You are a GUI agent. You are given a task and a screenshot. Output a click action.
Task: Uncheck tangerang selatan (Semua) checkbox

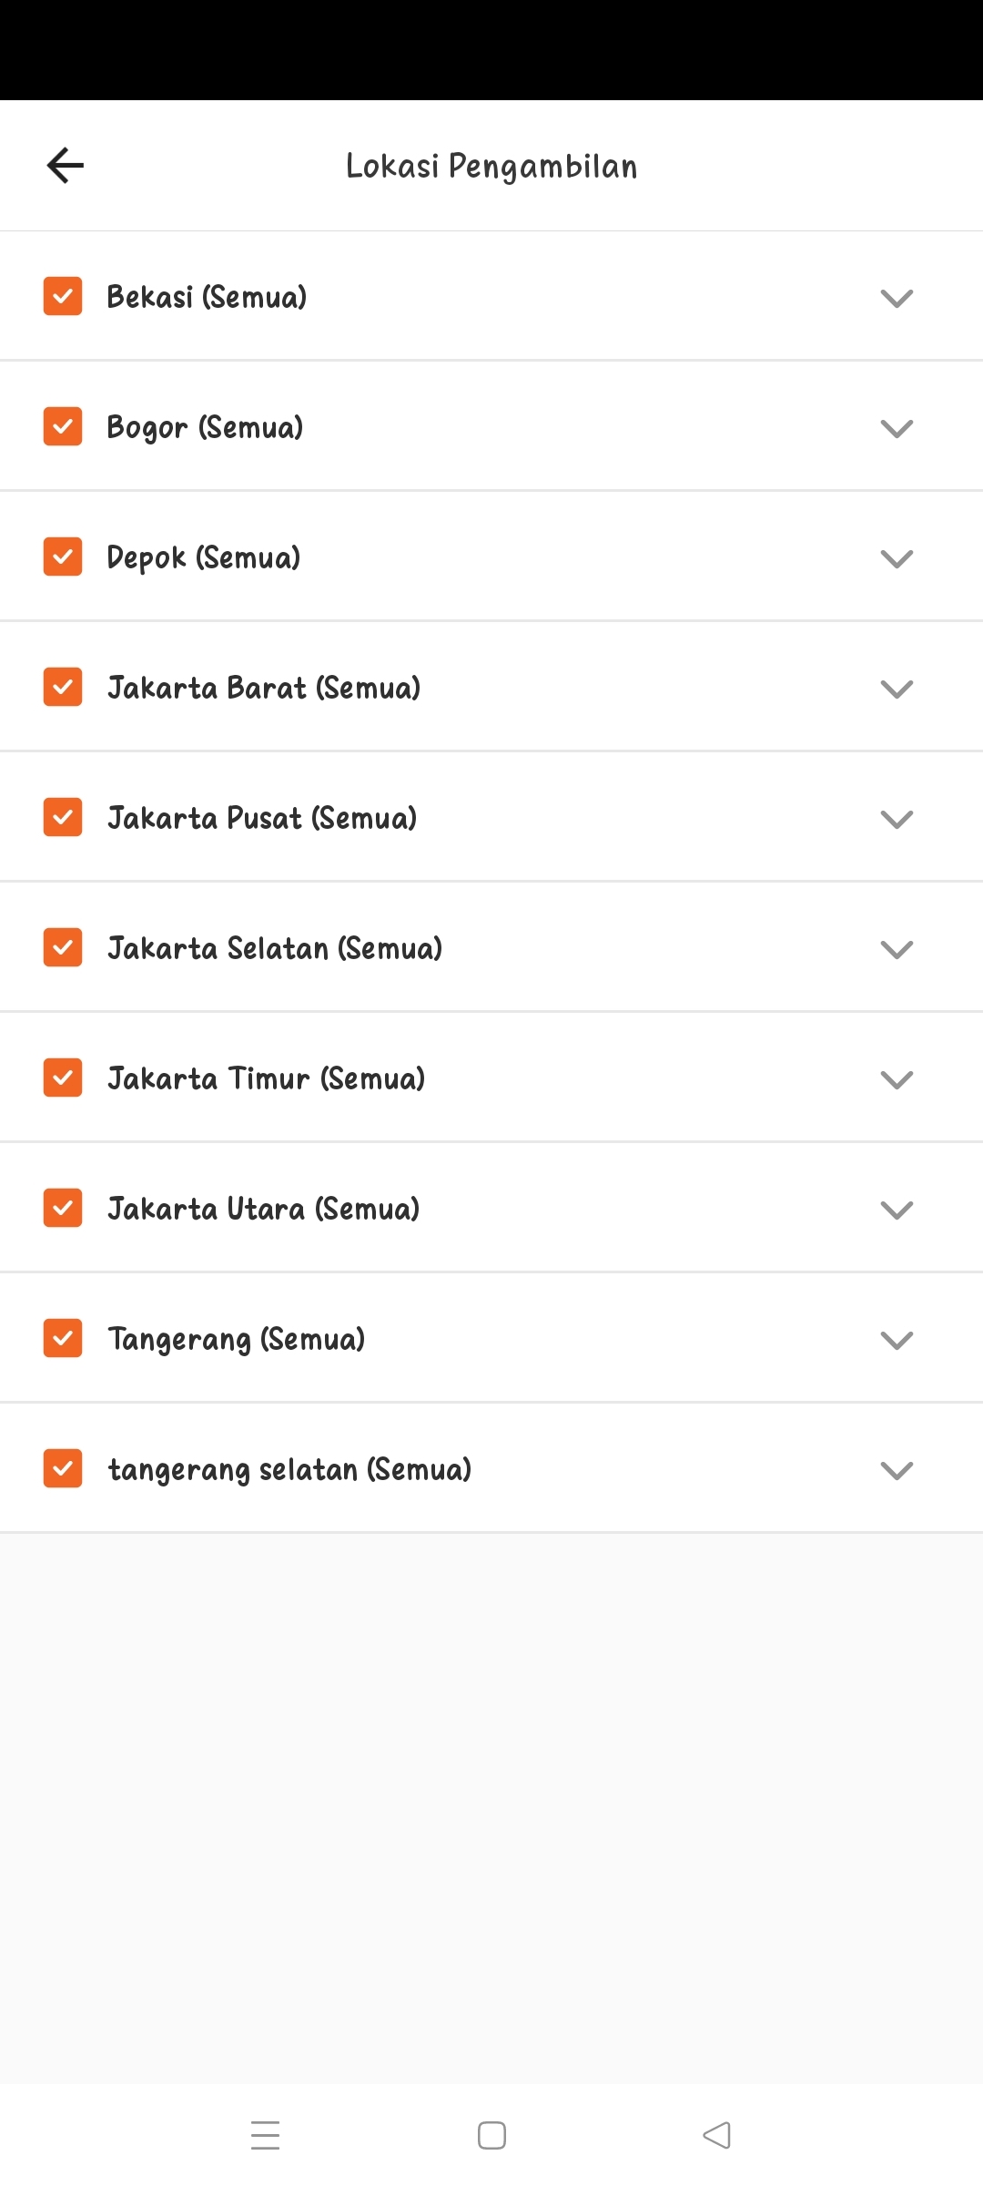(63, 1468)
